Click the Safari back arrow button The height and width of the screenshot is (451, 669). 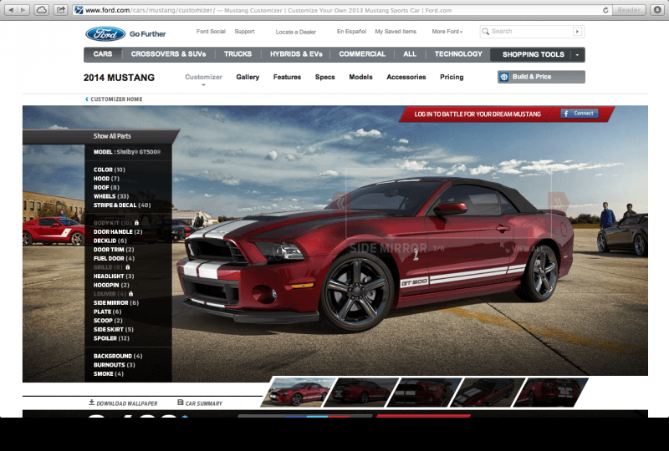pyautogui.click(x=11, y=10)
